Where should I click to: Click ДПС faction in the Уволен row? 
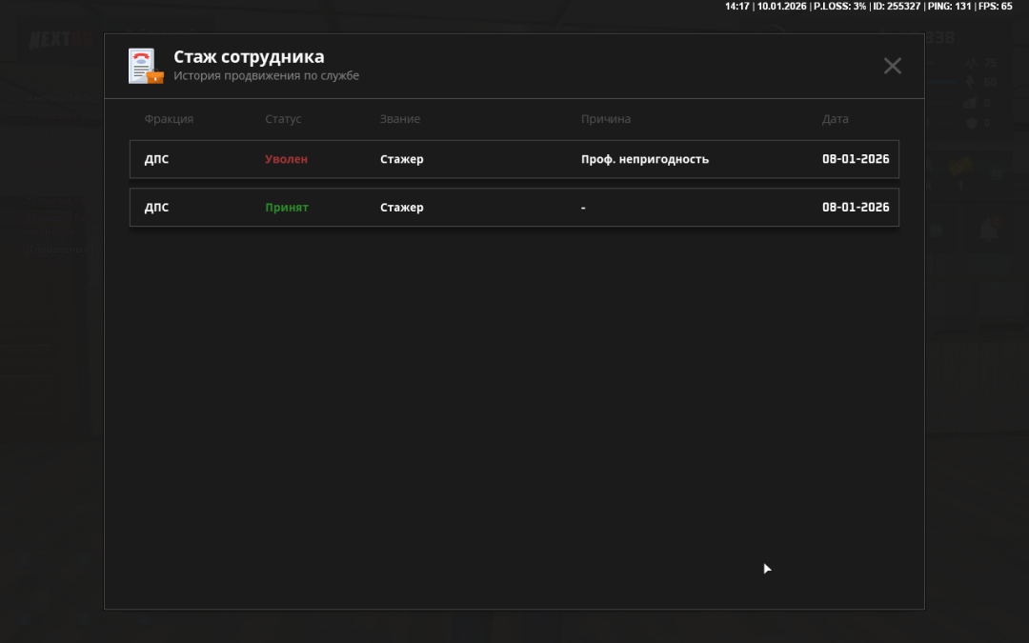point(156,159)
